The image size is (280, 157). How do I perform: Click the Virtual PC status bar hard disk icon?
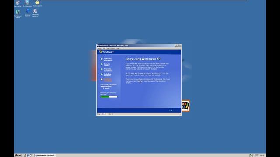point(99,114)
